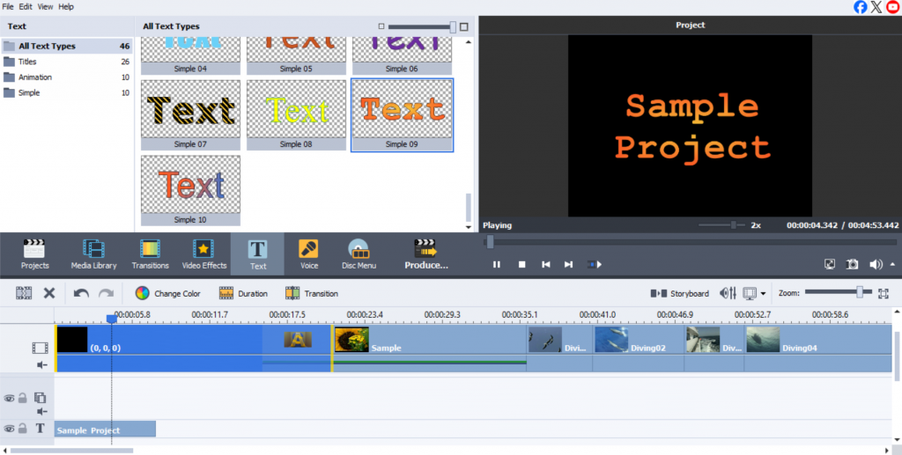Open the audio mixer icon

pos(728,293)
